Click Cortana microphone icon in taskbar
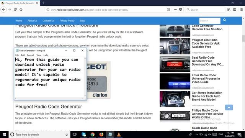This screenshot has width=245, height=138. [67, 135]
